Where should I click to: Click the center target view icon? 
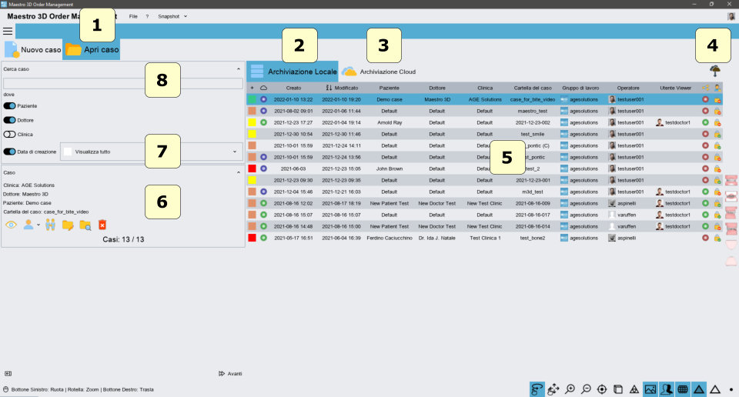[602, 389]
